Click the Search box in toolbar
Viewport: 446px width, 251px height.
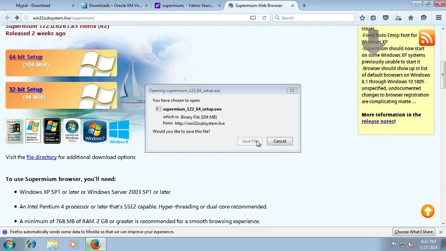tap(314, 18)
